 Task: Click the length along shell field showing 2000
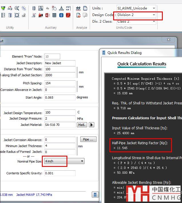pyautogui.click(x=60, y=75)
